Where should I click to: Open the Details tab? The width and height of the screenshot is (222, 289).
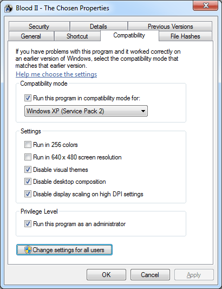[x=99, y=27]
